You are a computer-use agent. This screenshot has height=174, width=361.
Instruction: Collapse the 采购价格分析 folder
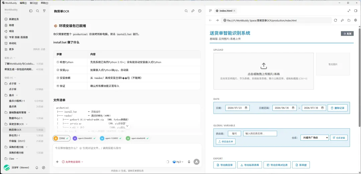26,147
